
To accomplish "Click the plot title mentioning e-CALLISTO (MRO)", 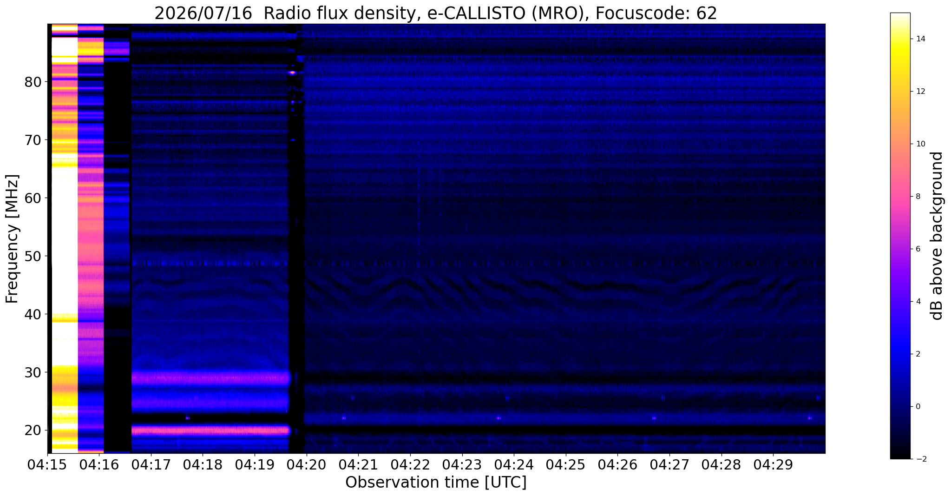I will tap(436, 13).
